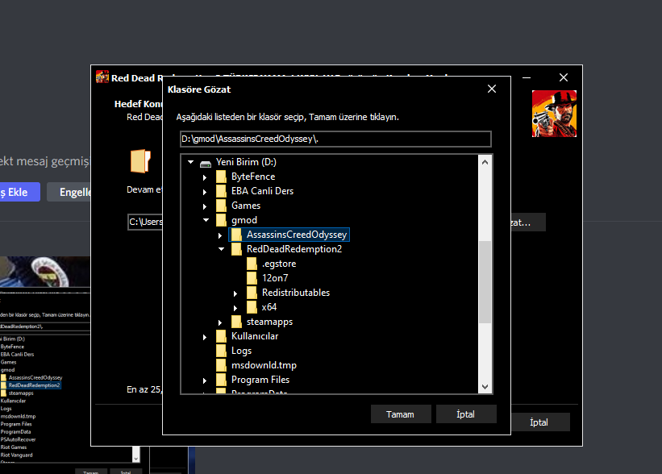The width and height of the screenshot is (662, 474).
Task: Click the Engelle button in the chat window
Action: click(69, 192)
